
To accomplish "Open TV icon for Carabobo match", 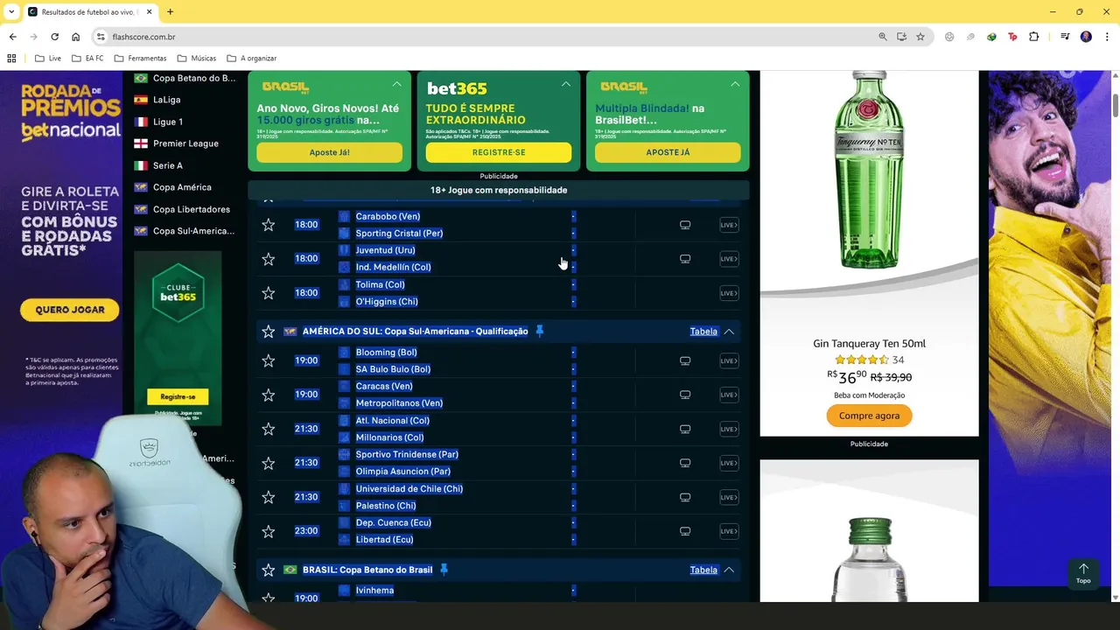I will click(x=685, y=225).
